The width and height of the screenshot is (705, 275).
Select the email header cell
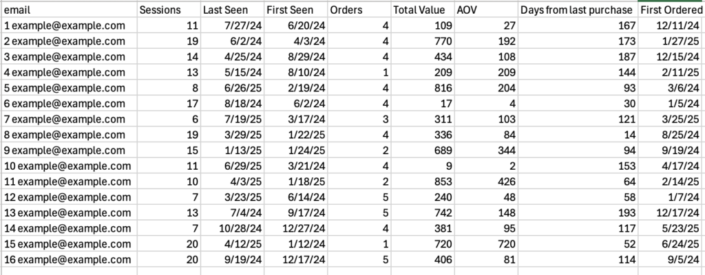[x=70, y=10]
